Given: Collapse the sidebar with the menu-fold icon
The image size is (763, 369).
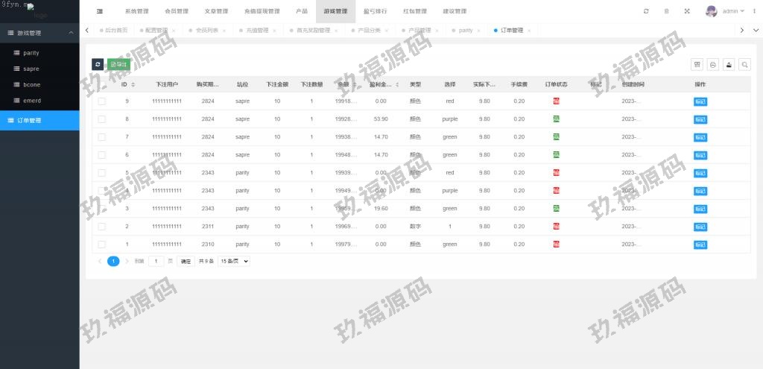Looking at the screenshot, I should coord(100,11).
